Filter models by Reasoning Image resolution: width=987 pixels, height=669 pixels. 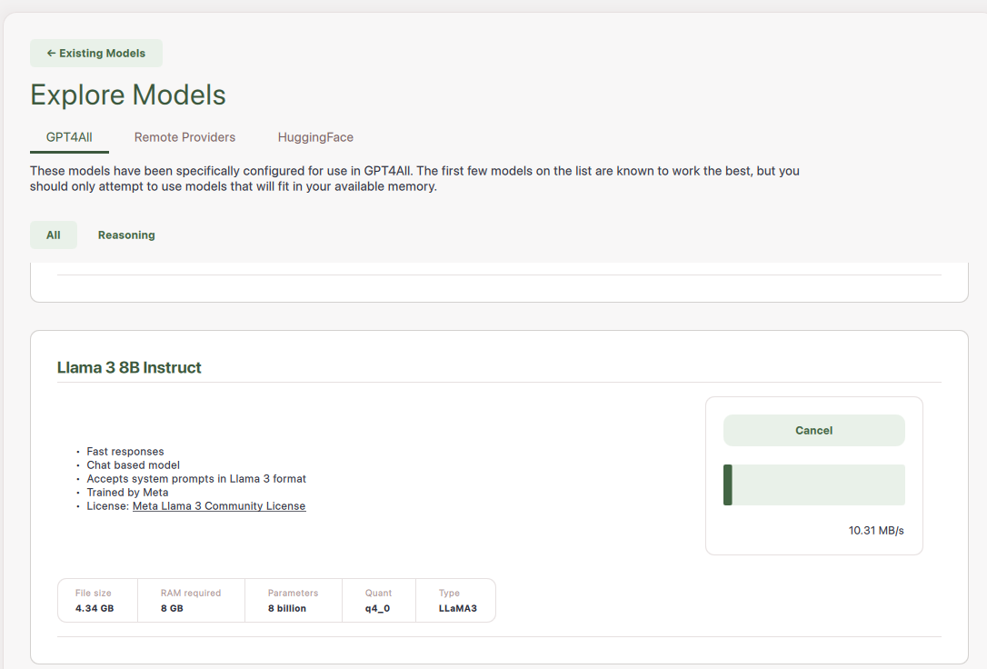click(126, 235)
